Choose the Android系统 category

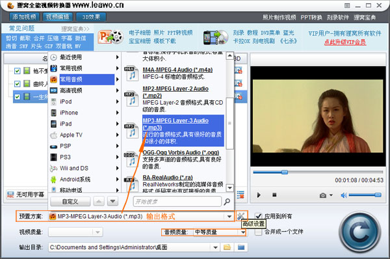(84, 180)
